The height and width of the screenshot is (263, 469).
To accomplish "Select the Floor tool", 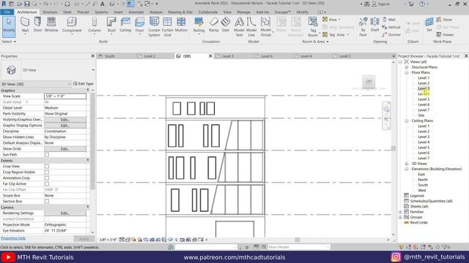I will (x=139, y=26).
